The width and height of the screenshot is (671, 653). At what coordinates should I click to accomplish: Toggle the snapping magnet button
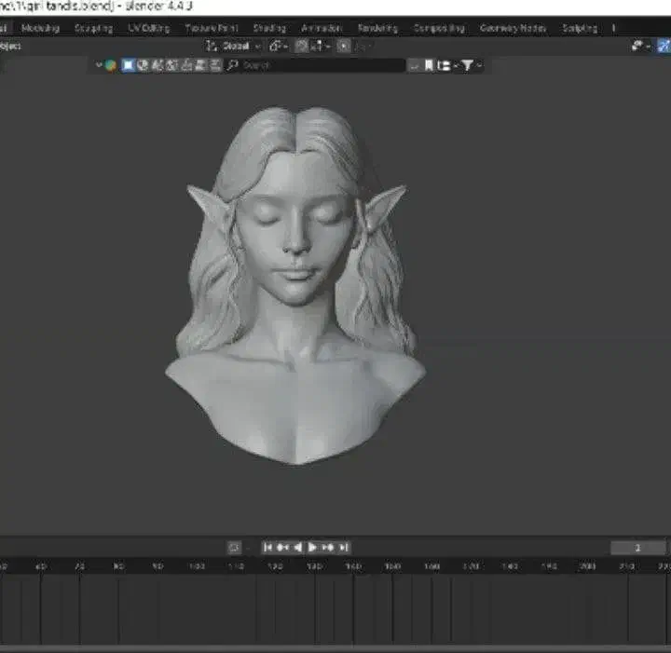(x=304, y=46)
